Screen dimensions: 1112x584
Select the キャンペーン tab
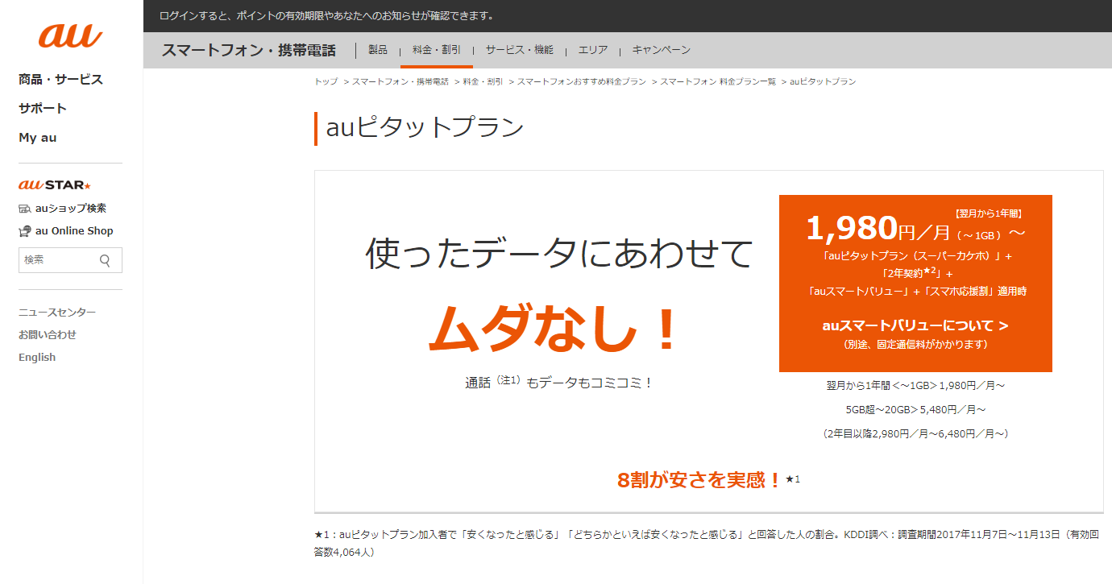click(662, 50)
